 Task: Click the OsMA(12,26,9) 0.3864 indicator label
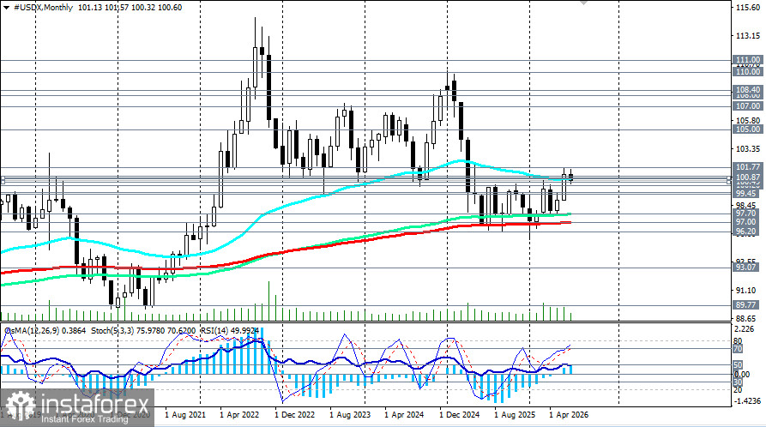[x=45, y=331]
